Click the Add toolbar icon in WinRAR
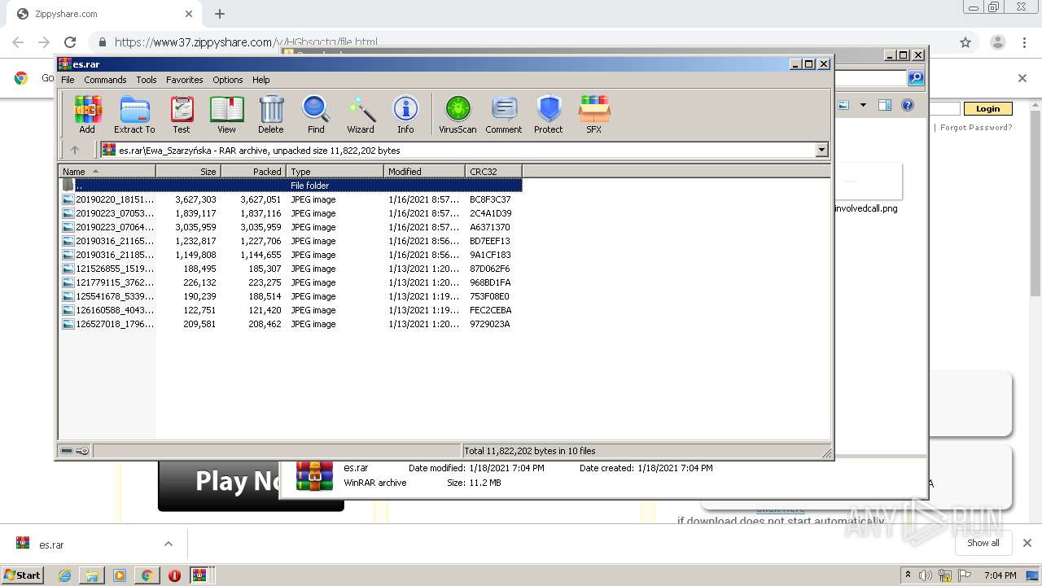The image size is (1042, 586). pyautogui.click(x=87, y=114)
